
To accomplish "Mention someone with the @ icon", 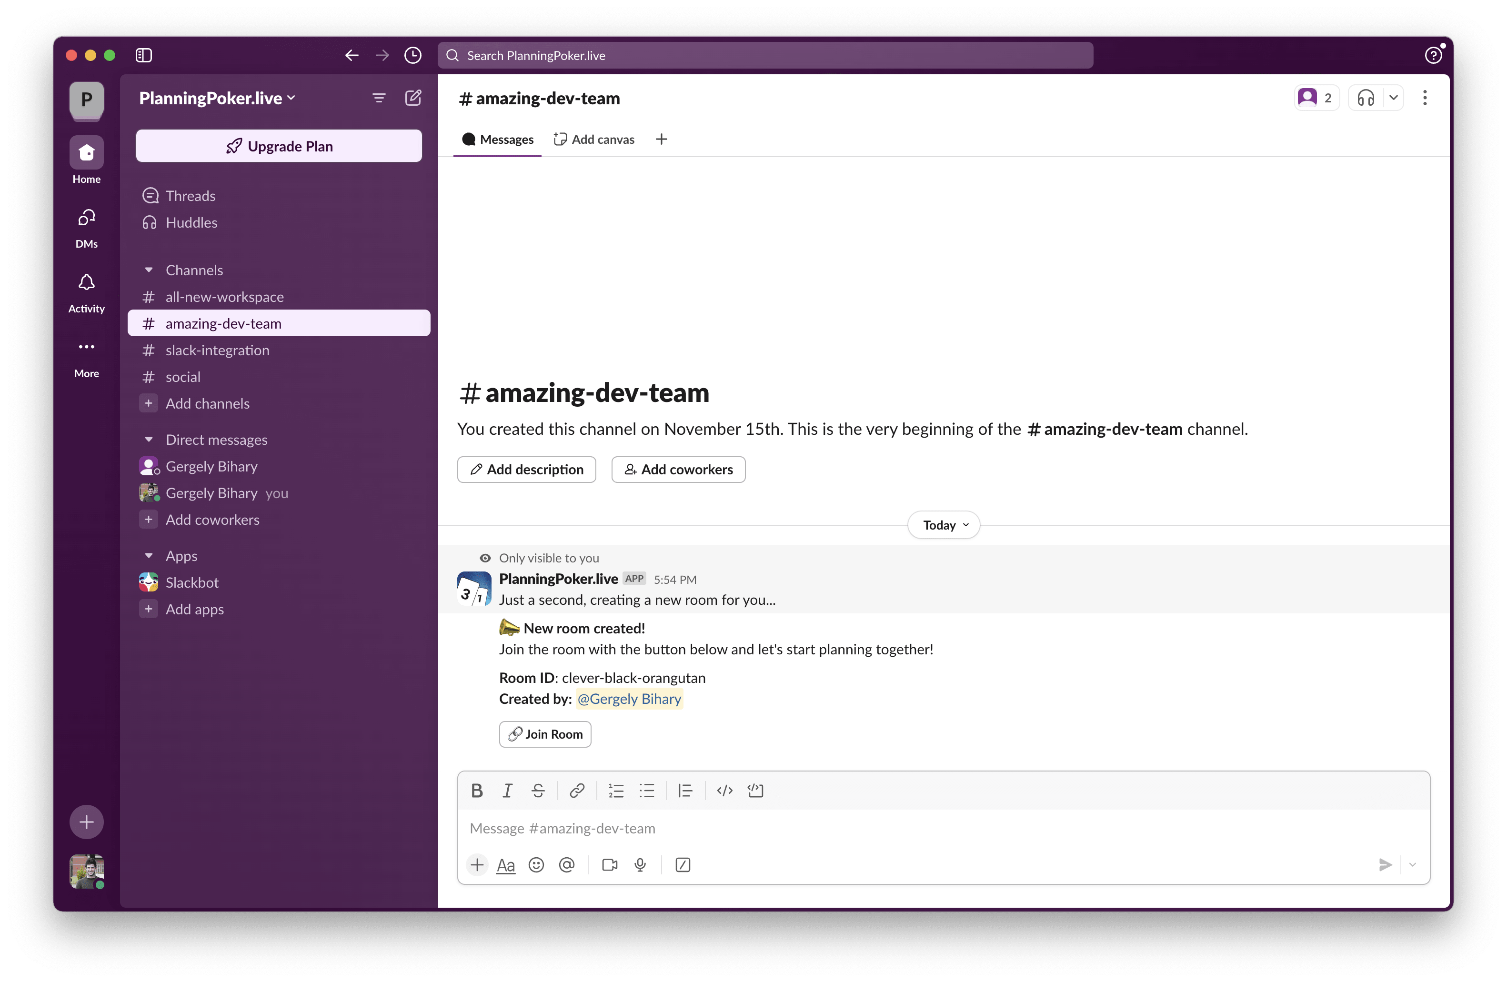I will click(567, 865).
